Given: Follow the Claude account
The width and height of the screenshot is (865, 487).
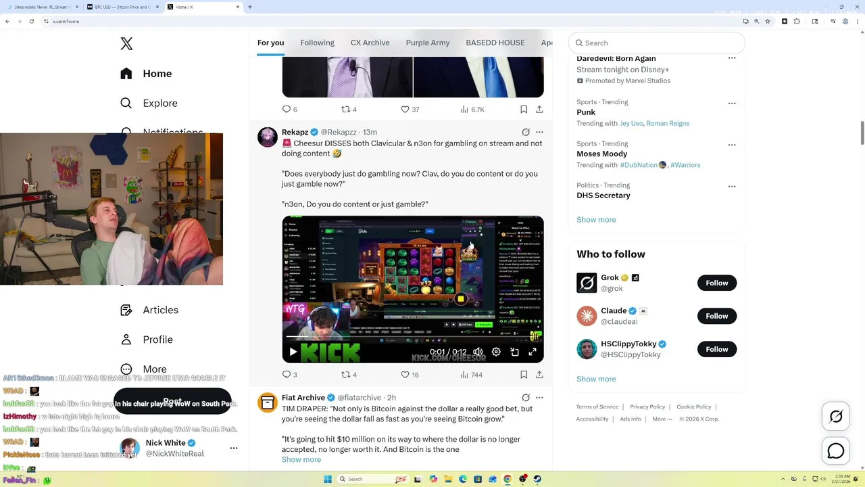Looking at the screenshot, I should tap(717, 316).
